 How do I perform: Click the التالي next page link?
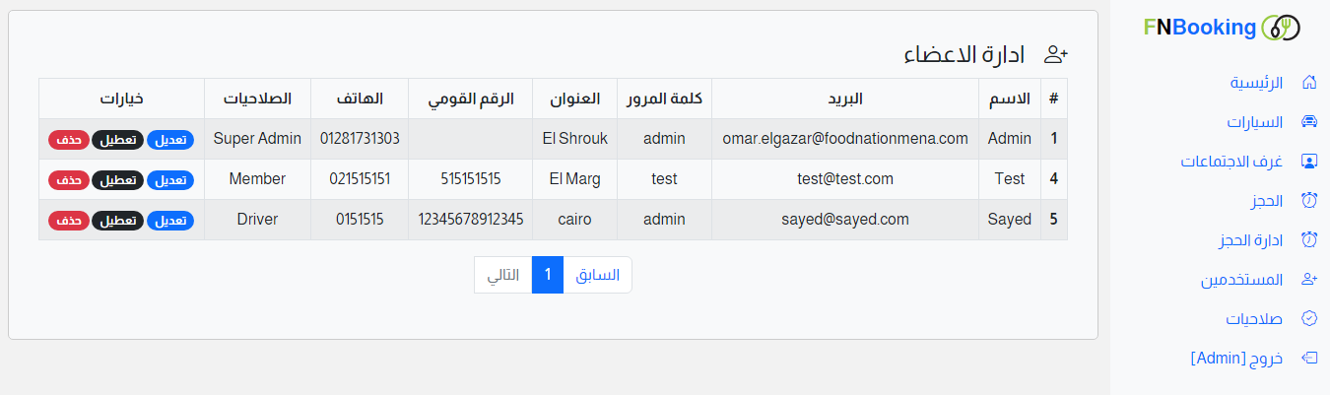point(503,275)
